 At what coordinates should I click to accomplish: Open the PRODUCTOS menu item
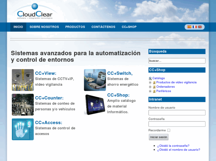[x=75, y=27]
